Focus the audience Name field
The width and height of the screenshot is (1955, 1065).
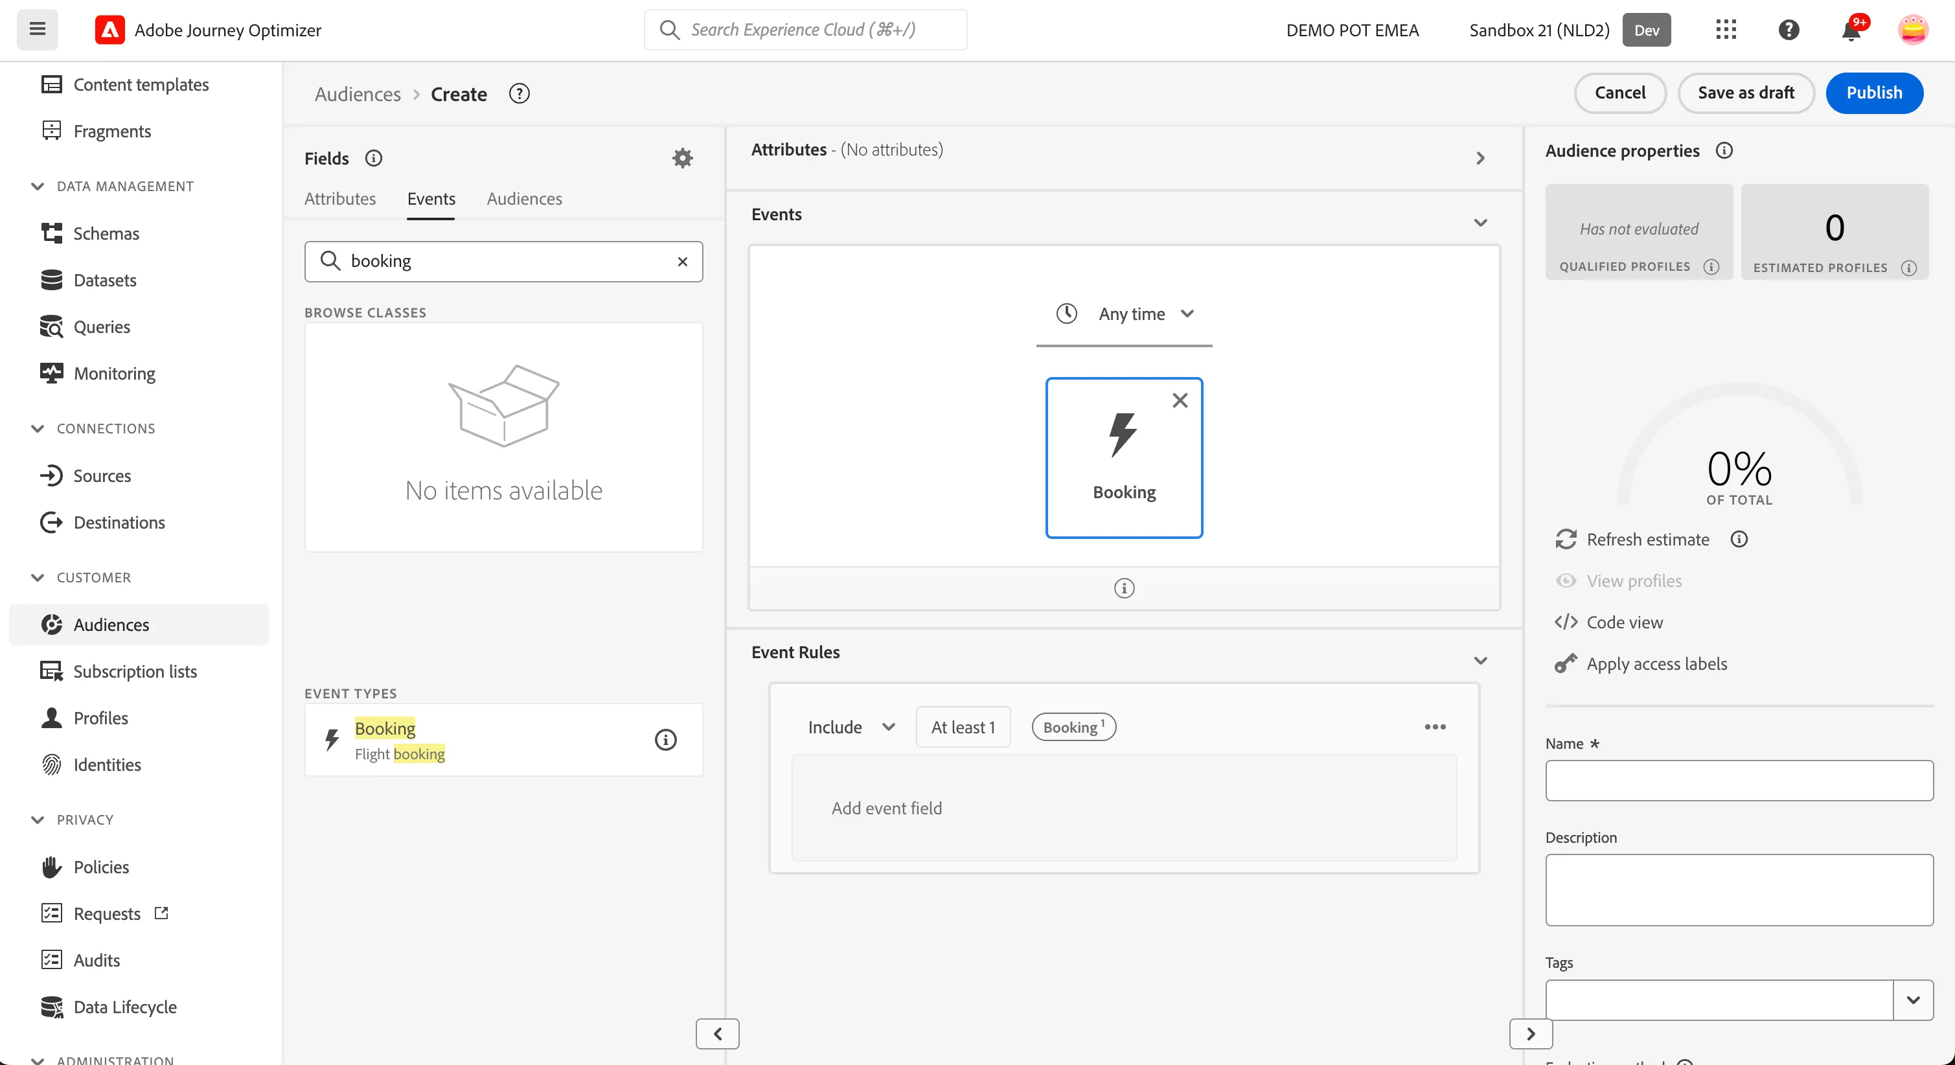(x=1739, y=779)
